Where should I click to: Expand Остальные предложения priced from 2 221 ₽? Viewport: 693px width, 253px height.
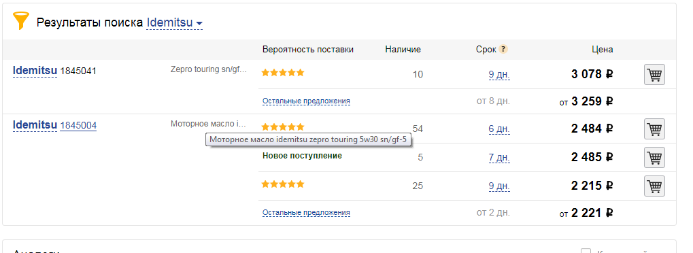306,212
